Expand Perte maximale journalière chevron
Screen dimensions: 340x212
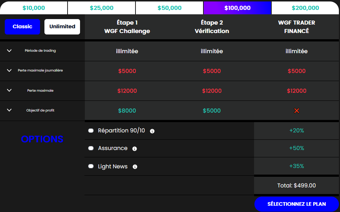(9, 70)
